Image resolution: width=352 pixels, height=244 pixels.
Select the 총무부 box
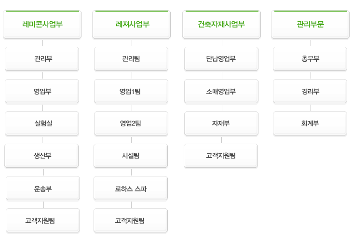point(310,59)
